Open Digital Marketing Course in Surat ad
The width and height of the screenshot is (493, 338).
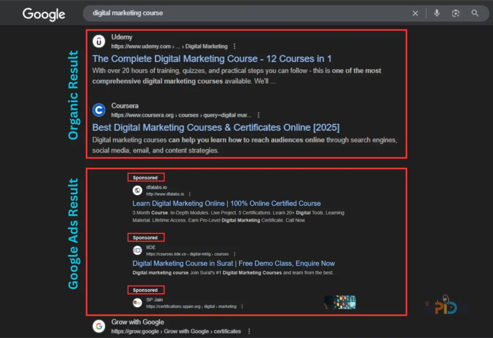click(234, 263)
